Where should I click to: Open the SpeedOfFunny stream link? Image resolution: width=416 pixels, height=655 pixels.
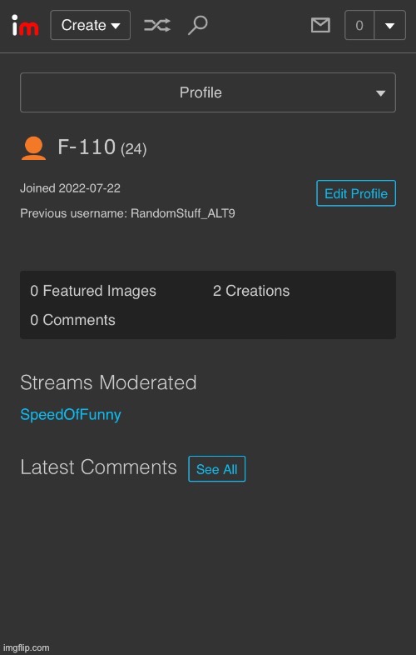71,415
